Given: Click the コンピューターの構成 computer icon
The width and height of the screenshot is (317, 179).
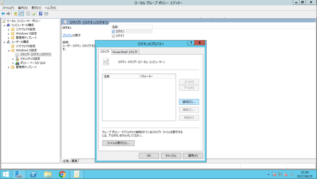Looking at the screenshot, I should (x=8, y=25).
